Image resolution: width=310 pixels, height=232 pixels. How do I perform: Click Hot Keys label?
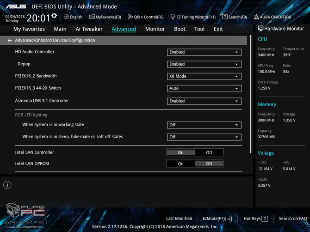click(x=252, y=219)
